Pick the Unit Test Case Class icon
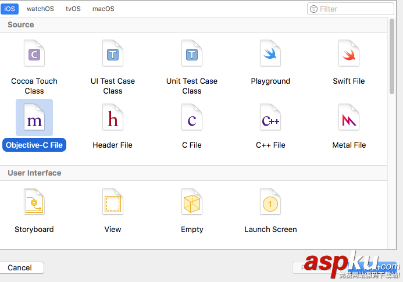Screen dimensions: 403x282 coord(192,53)
